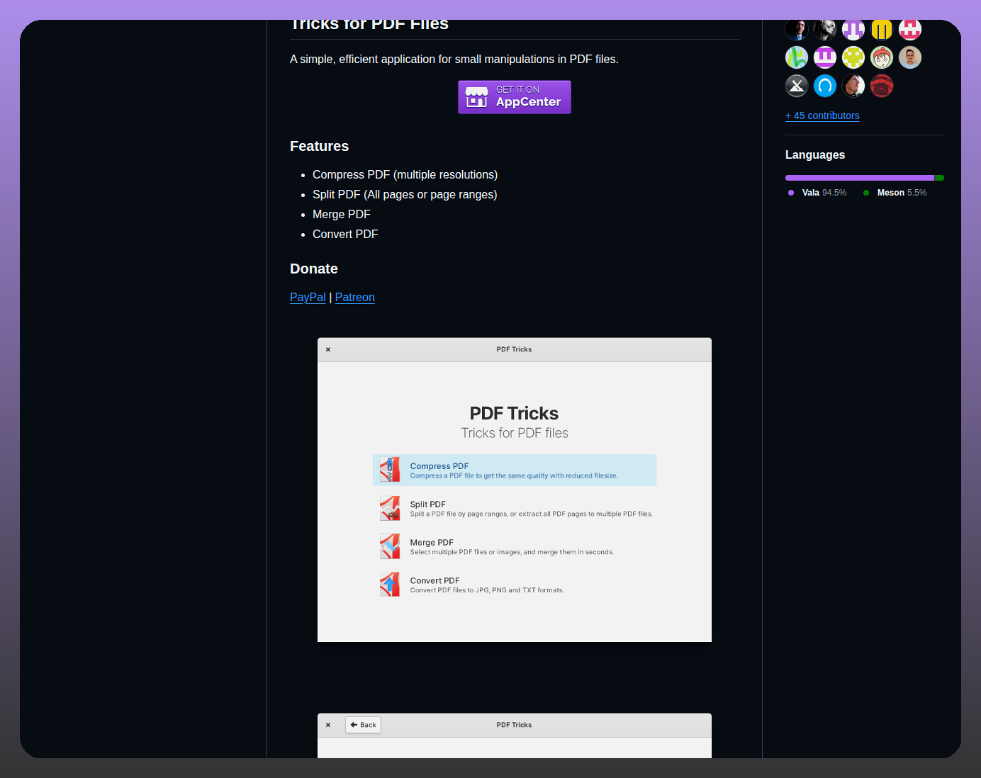Image resolution: width=981 pixels, height=778 pixels.
Task: Click the red eye artwork contributor avatar
Action: coord(882,86)
